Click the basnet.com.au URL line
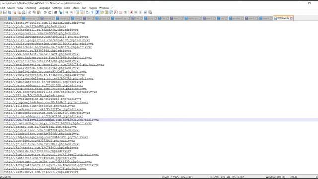 (x=40, y=127)
